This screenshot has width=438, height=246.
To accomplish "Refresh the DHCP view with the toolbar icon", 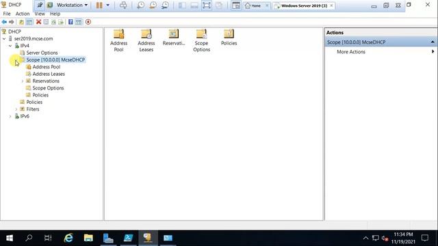I will tap(53, 22).
